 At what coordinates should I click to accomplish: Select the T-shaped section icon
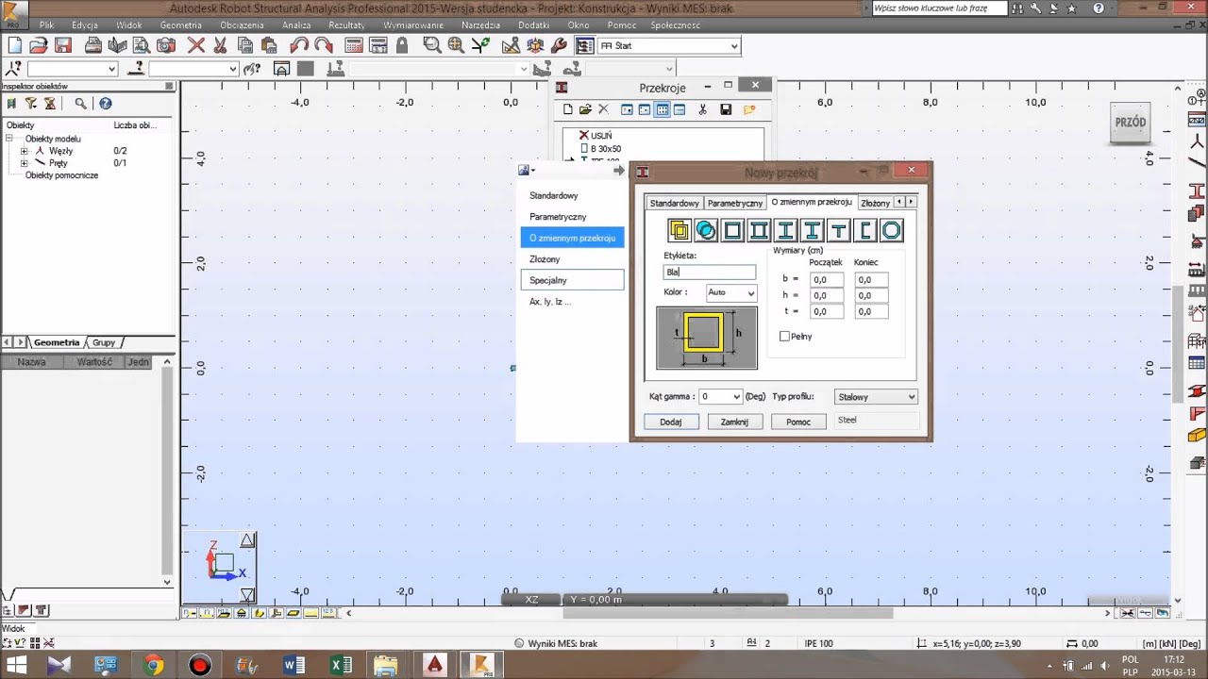(838, 230)
